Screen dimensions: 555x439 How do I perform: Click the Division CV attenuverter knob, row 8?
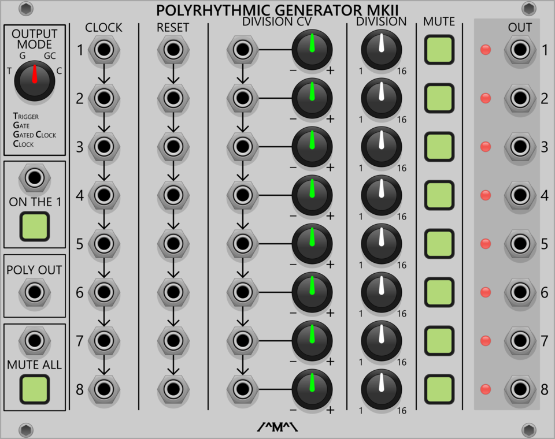click(x=312, y=389)
